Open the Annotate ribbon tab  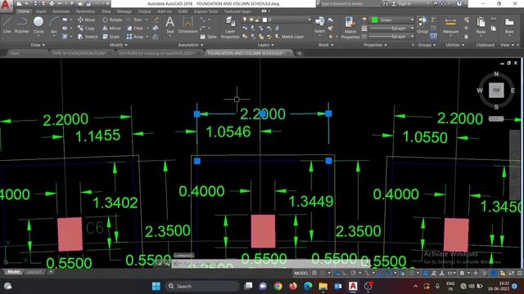[61, 11]
